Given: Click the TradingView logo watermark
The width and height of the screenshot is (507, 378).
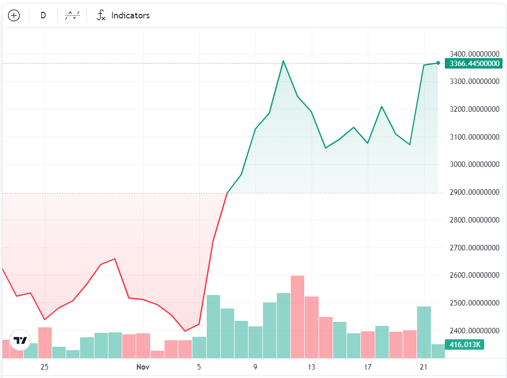Looking at the screenshot, I should click(20, 341).
